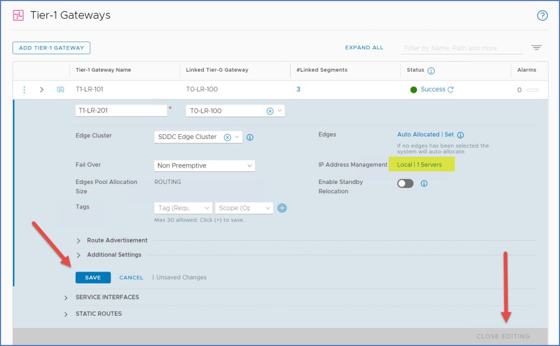Click the Edges info icon
560x346 pixels.
point(460,135)
